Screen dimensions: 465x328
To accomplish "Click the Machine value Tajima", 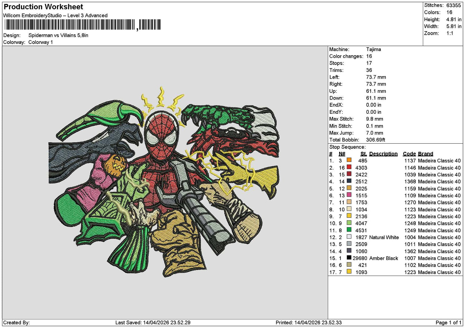I will (374, 49).
